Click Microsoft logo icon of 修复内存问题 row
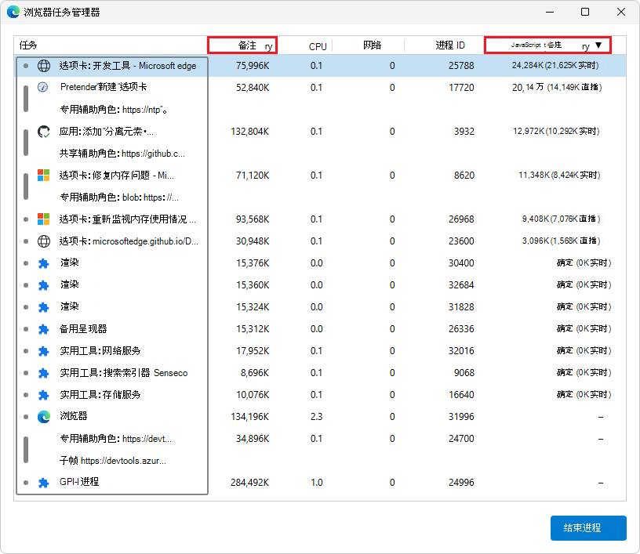Viewport: 640px width, 554px height. click(x=44, y=176)
